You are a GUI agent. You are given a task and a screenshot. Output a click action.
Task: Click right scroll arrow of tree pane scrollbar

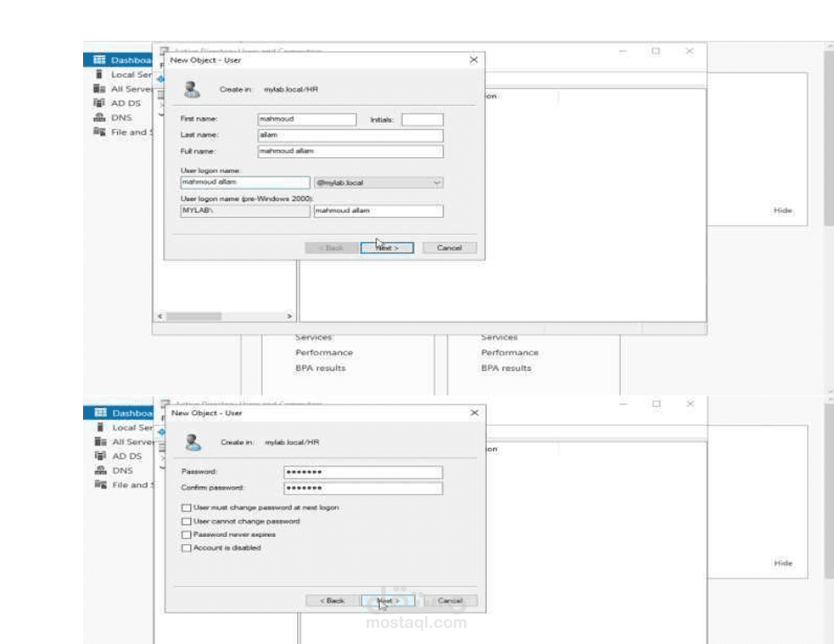[x=289, y=316]
